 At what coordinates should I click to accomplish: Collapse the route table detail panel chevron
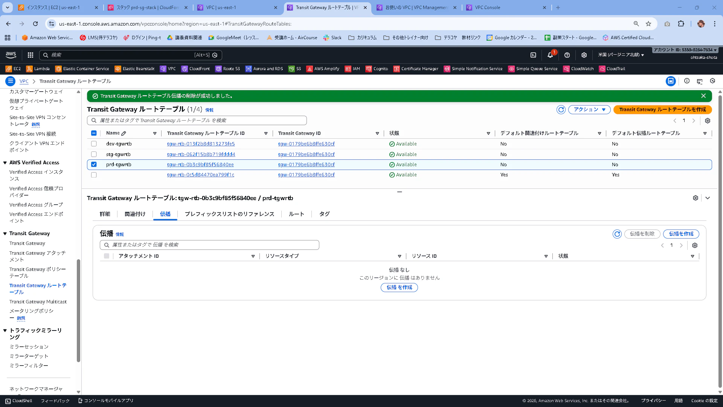point(708,198)
